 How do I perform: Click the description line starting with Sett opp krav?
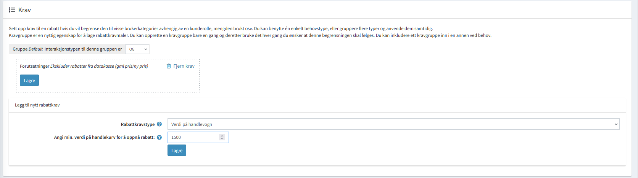tap(221, 29)
